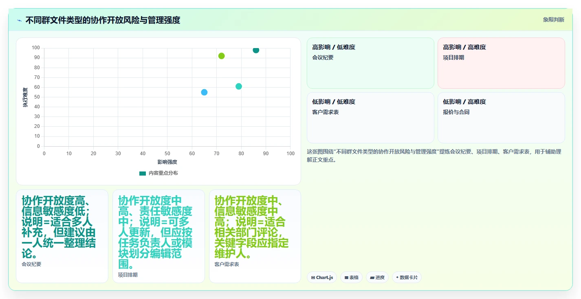Select the dark teal data point at top
Image resolution: width=581 pixels, height=299 pixels.
[256, 50]
